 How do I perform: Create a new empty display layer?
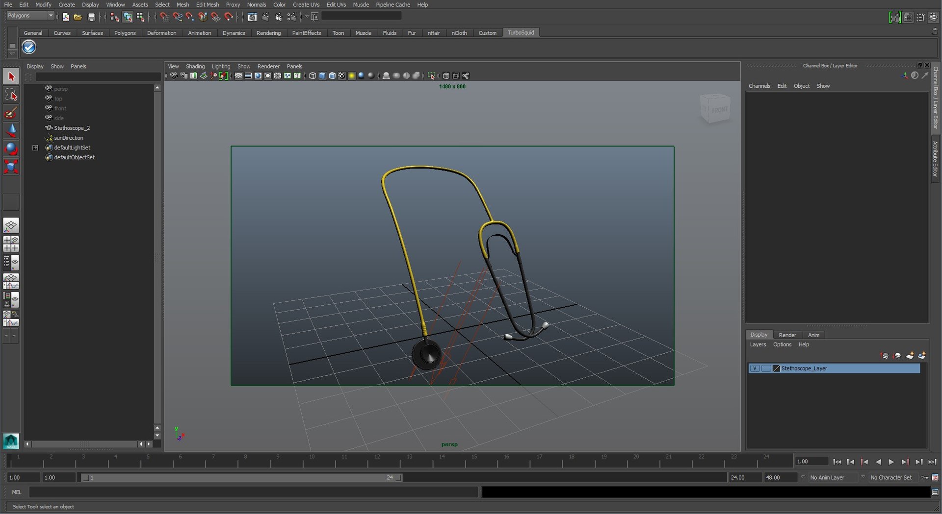coord(910,356)
